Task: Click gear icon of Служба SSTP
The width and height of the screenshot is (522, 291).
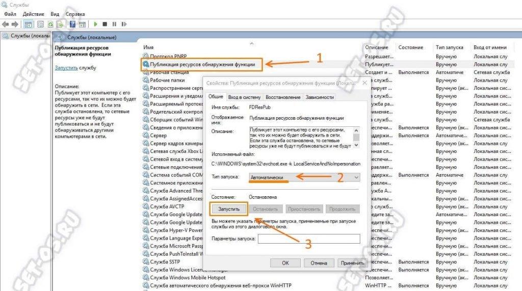Action: (146, 262)
